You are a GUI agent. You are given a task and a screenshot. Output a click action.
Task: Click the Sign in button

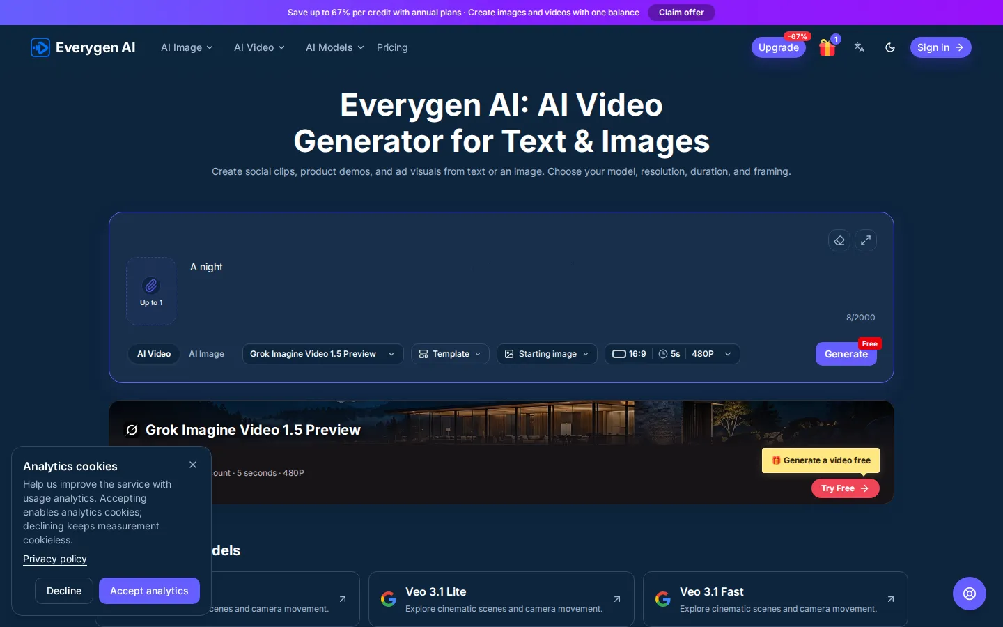tap(940, 47)
